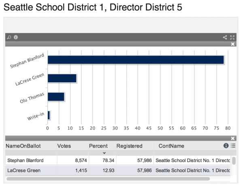
Task: Click the Registered column header
Action: (x=130, y=146)
